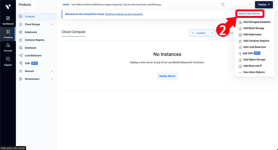This screenshot has height=150, width=278.
Task: Click the Add Load Balancers icon
Action: click(240, 47)
